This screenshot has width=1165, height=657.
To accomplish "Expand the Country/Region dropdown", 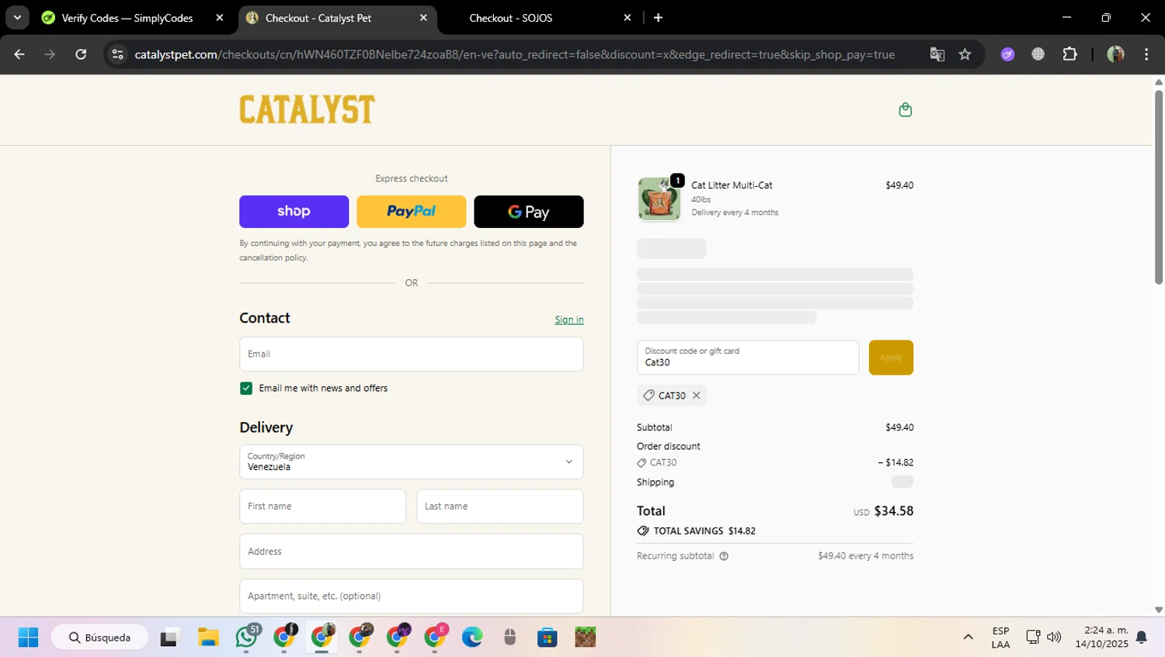I will click(x=412, y=462).
